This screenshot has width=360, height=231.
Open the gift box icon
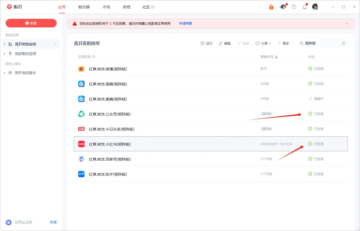(x=271, y=7)
